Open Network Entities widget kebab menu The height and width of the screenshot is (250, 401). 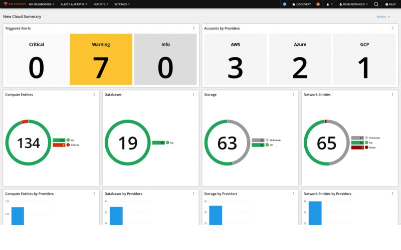[x=392, y=94]
